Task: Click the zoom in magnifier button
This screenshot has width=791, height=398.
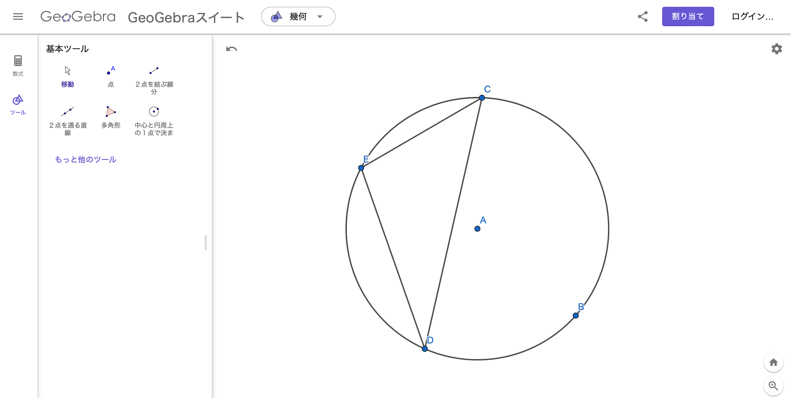Action: click(x=773, y=386)
